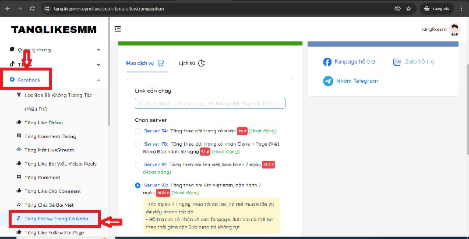
Task: Click the tanglikesm username
Action: (433, 29)
